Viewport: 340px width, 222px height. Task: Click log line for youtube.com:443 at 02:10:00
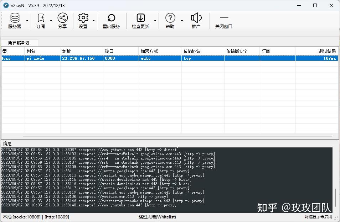pos(84,196)
